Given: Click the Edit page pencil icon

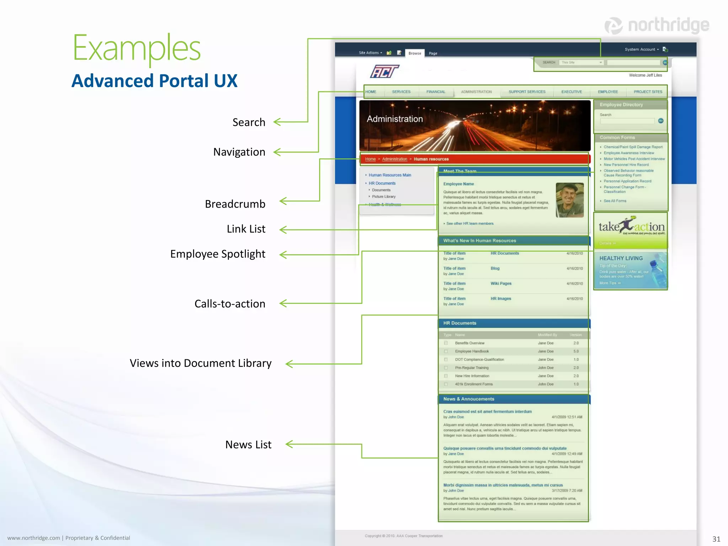Looking at the screenshot, I should (x=399, y=53).
